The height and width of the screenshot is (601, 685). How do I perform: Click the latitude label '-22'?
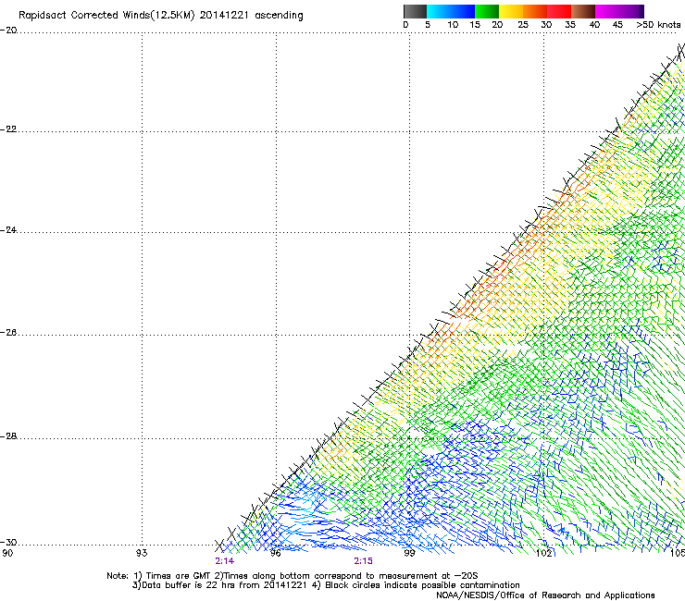[8, 129]
